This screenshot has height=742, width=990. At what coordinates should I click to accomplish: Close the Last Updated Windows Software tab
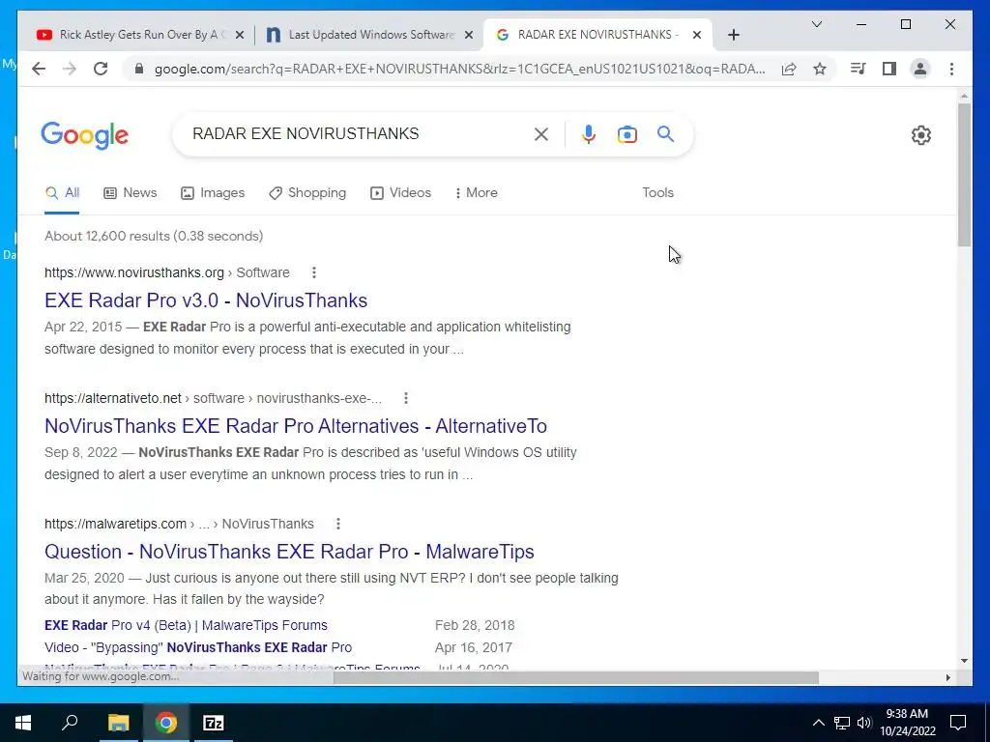(469, 35)
